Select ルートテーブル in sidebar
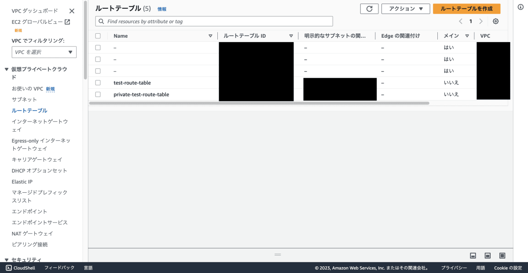The image size is (528, 273). (x=29, y=111)
